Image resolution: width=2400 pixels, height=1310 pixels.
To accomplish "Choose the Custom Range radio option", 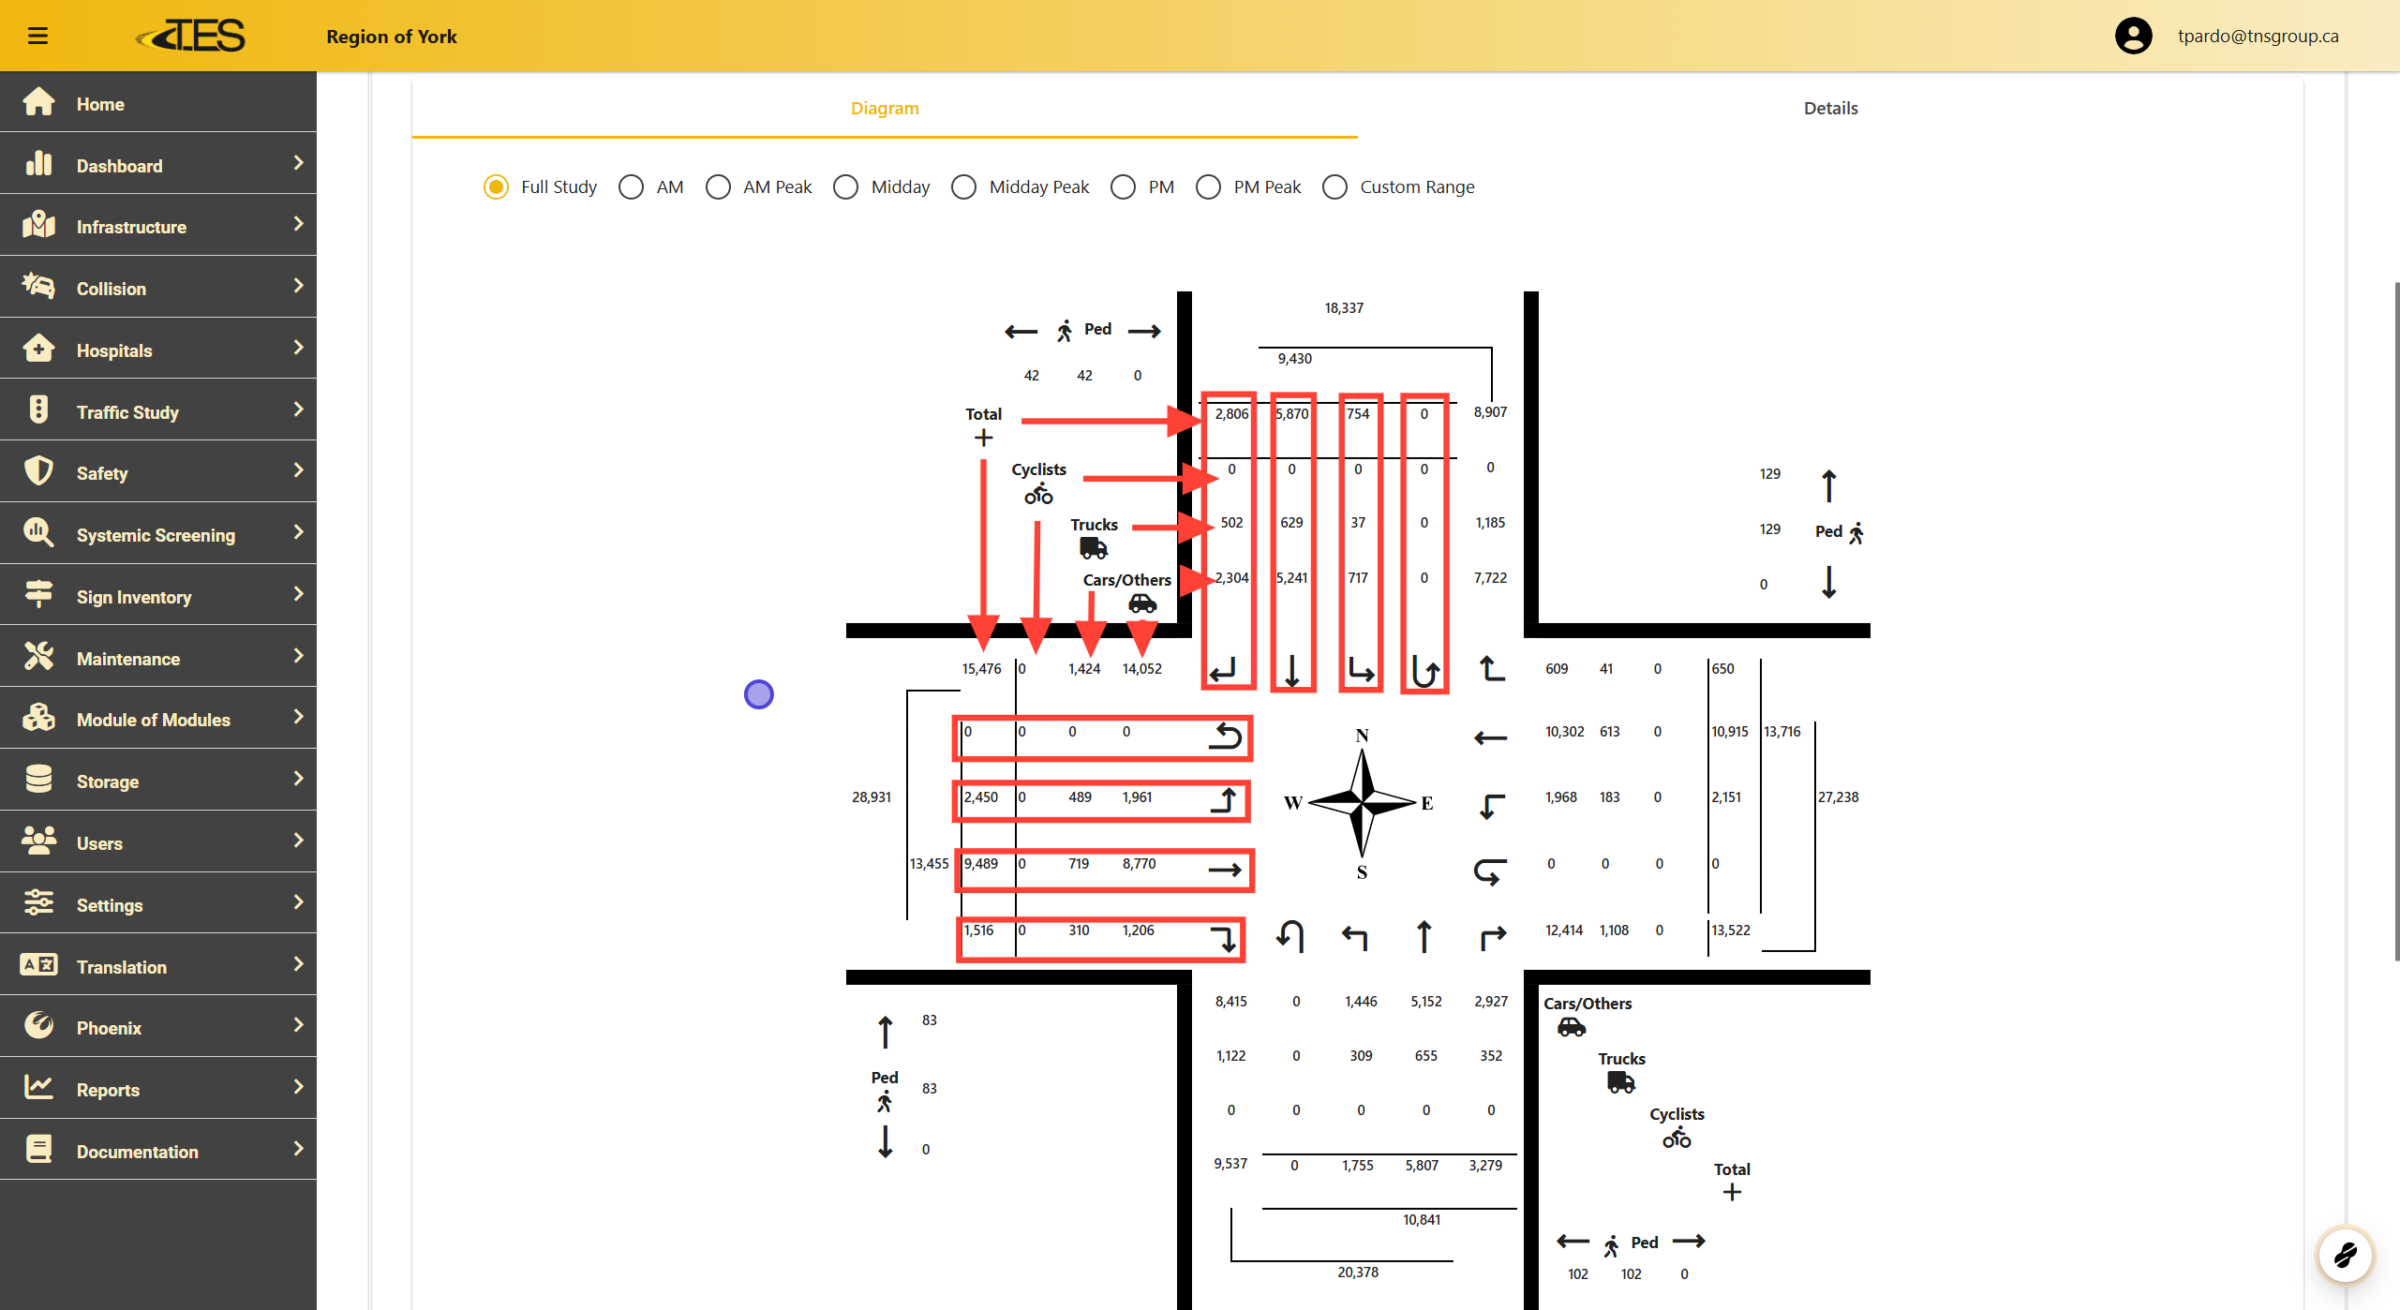I will coord(1334,187).
